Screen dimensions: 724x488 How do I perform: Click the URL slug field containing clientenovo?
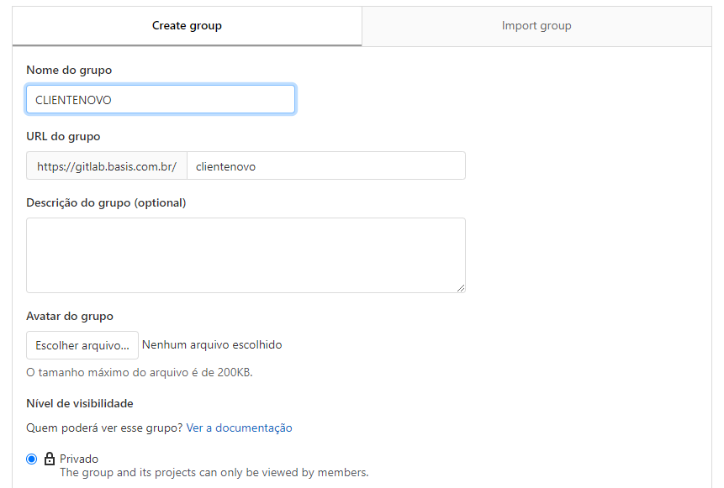(x=325, y=166)
